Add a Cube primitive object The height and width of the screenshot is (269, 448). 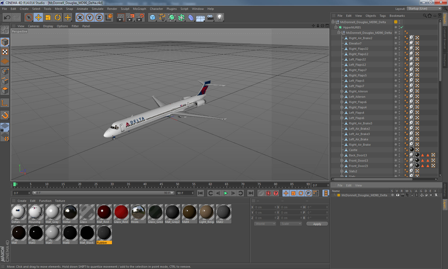[x=153, y=18]
